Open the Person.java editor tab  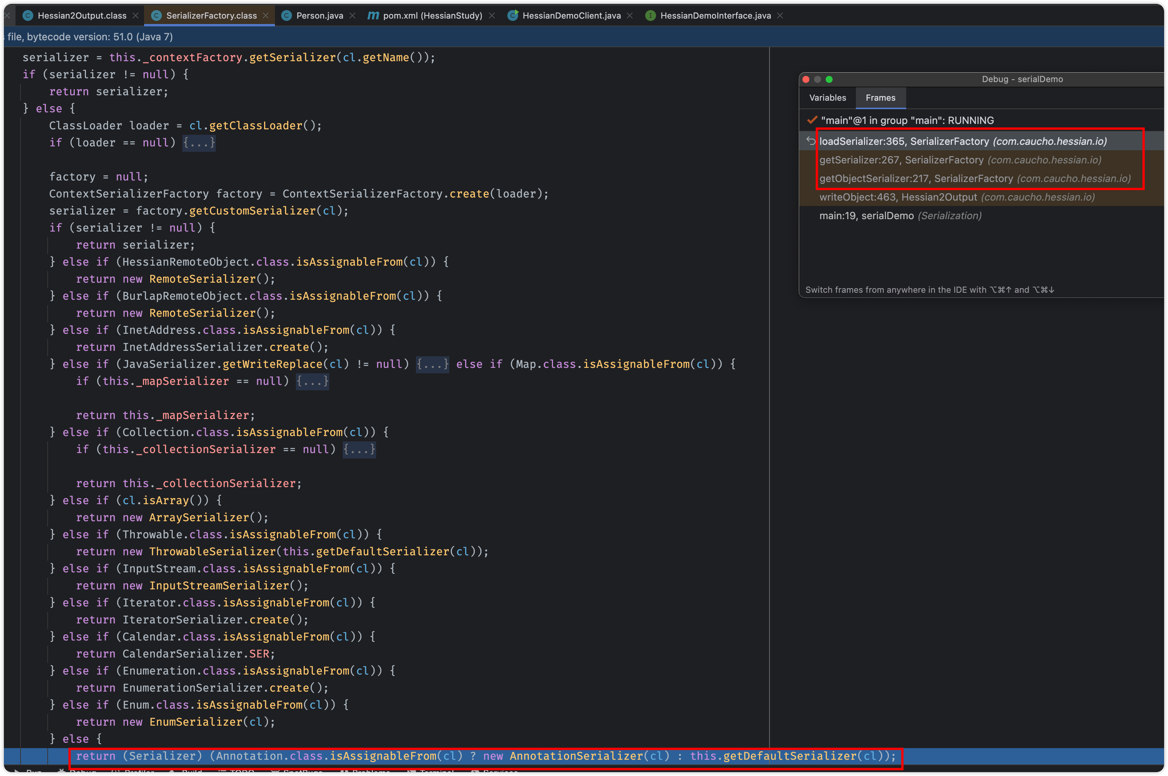(319, 15)
